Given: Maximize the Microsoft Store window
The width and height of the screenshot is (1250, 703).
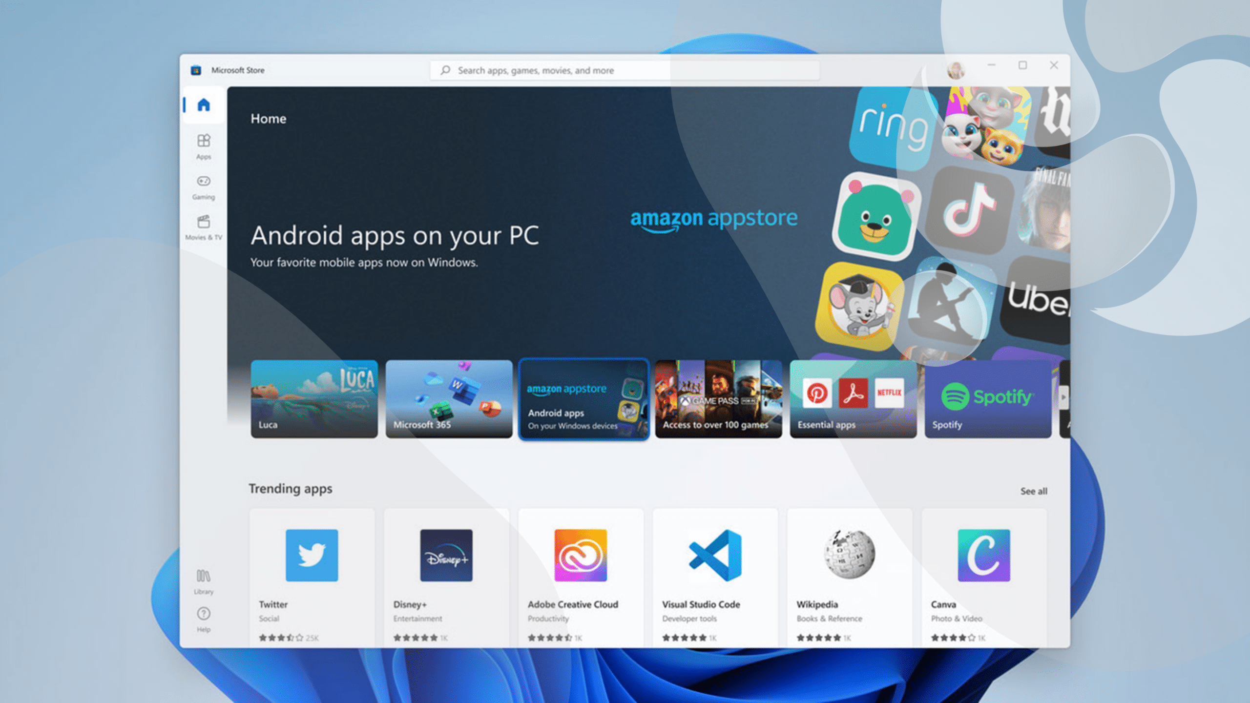Looking at the screenshot, I should [x=1022, y=65].
